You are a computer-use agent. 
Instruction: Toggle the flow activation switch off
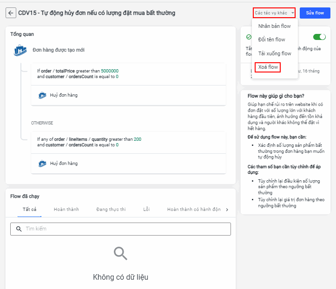coord(319,37)
